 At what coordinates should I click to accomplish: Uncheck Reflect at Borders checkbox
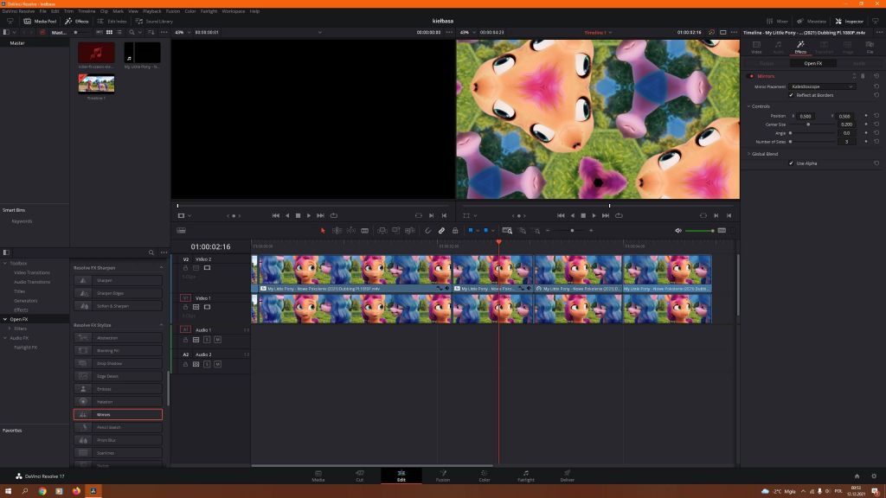(x=791, y=95)
